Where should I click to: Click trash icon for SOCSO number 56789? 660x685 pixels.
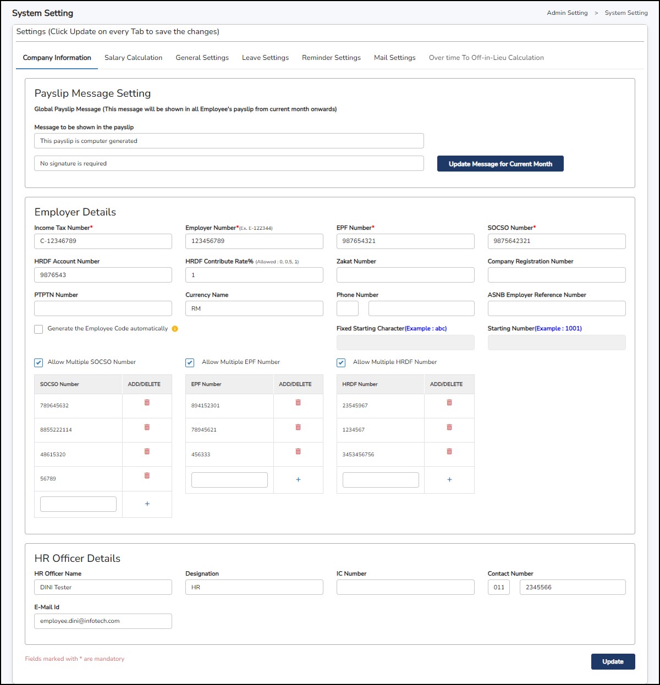tap(147, 476)
